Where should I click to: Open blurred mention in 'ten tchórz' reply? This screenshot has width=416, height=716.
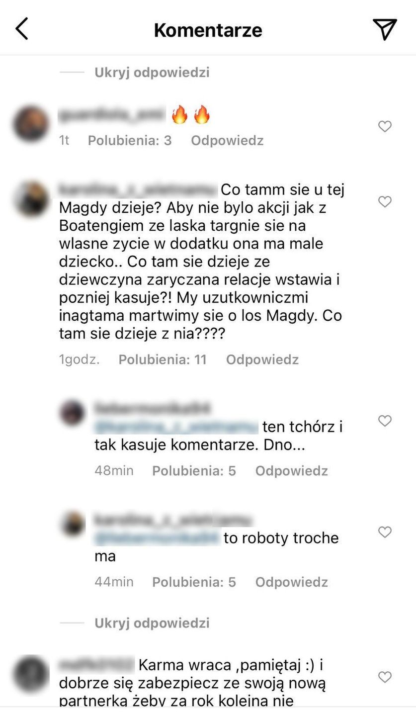(176, 427)
